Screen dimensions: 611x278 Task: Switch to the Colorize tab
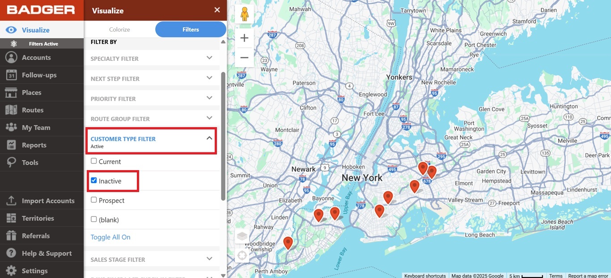119,30
